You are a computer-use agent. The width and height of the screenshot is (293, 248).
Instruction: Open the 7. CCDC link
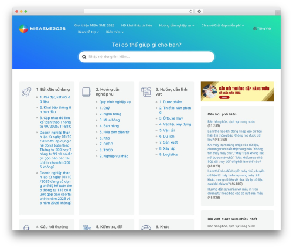[x=106, y=144]
